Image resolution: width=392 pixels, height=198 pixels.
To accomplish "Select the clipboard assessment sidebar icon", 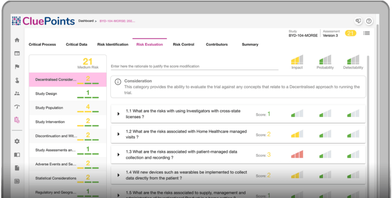I will [17, 120].
